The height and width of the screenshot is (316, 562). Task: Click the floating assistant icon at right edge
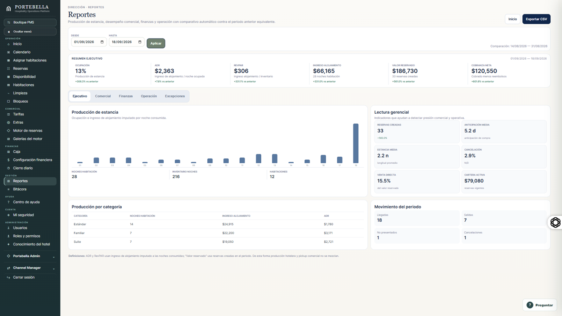pyautogui.click(x=555, y=223)
